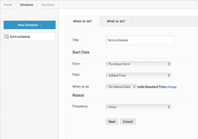
Task: Switch to the Forms tab
Action: [x=8, y=5]
